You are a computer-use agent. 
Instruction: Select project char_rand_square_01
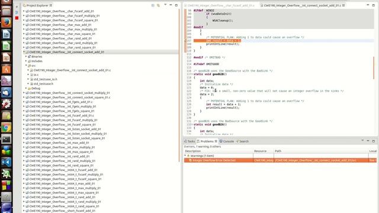62,47
